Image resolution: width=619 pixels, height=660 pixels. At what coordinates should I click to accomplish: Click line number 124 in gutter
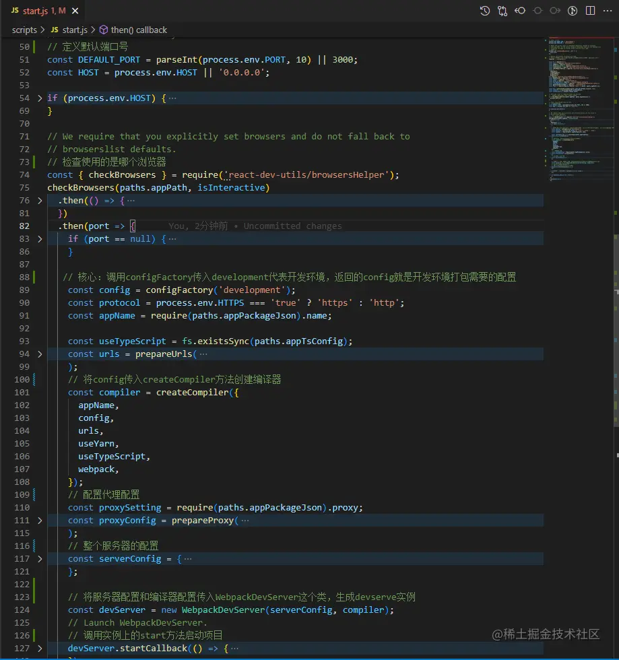point(22,610)
